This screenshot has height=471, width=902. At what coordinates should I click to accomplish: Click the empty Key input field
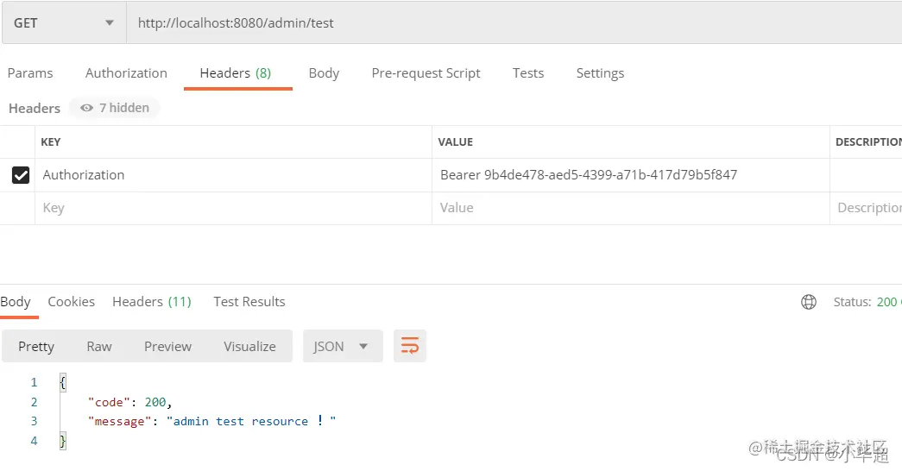(x=233, y=208)
